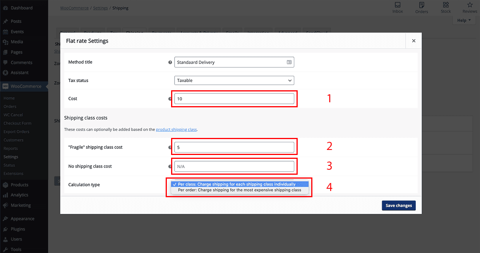The image size is (480, 253).
Task: Open WooCommerce breadcrumb link
Action: [74, 8]
